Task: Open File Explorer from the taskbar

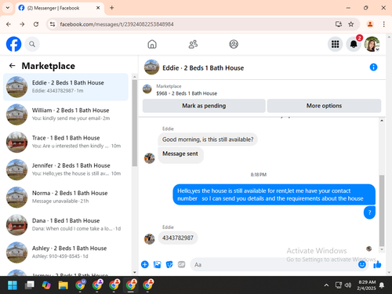Action: point(63,285)
